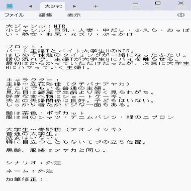
Task: Click the line '好きな食べ物はショートケーキ。'
Action: pos(64,97)
